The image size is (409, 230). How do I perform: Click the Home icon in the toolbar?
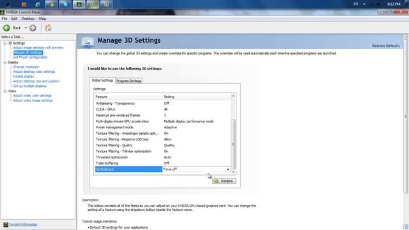48,27
